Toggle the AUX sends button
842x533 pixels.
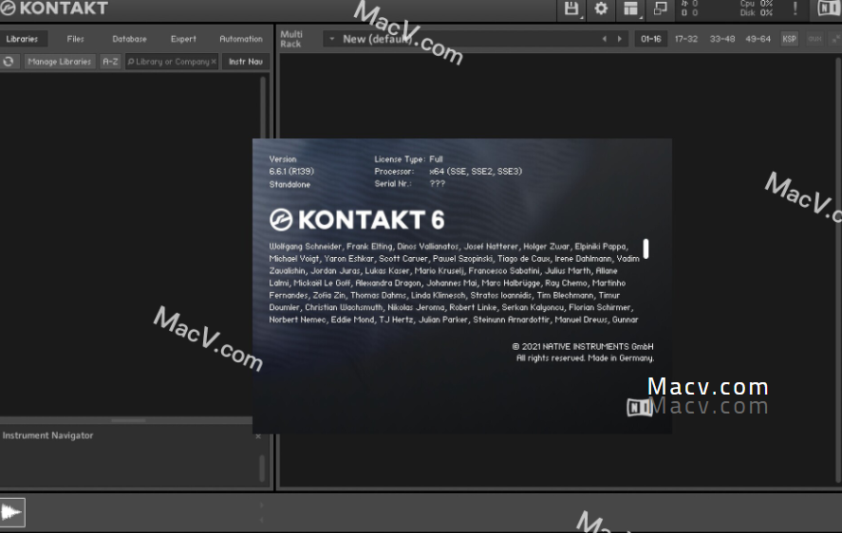814,39
